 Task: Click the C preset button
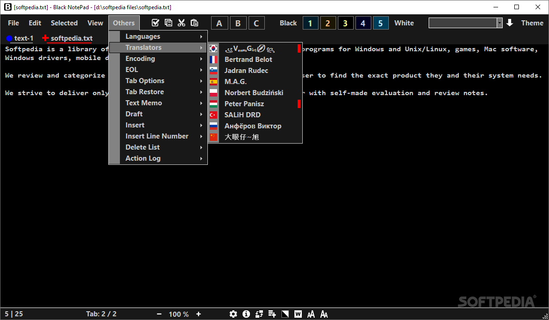256,23
